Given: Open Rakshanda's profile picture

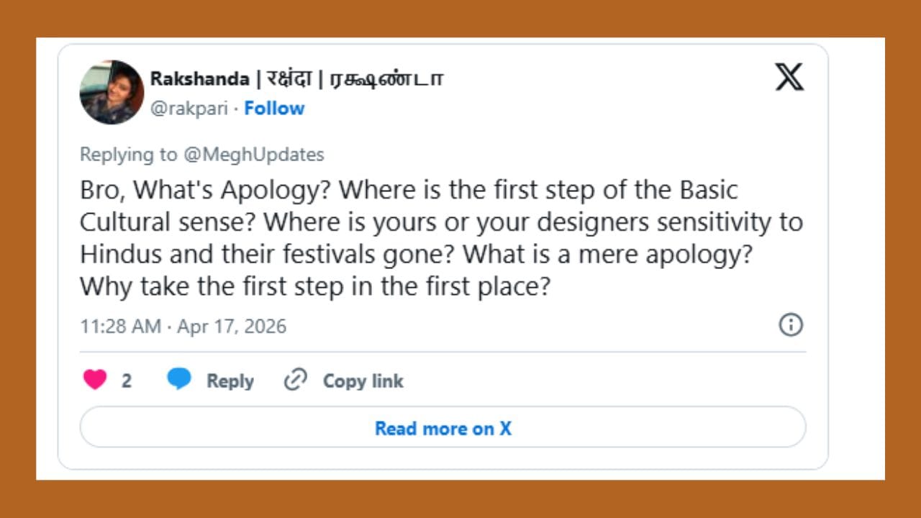Looking at the screenshot, I should (x=112, y=93).
